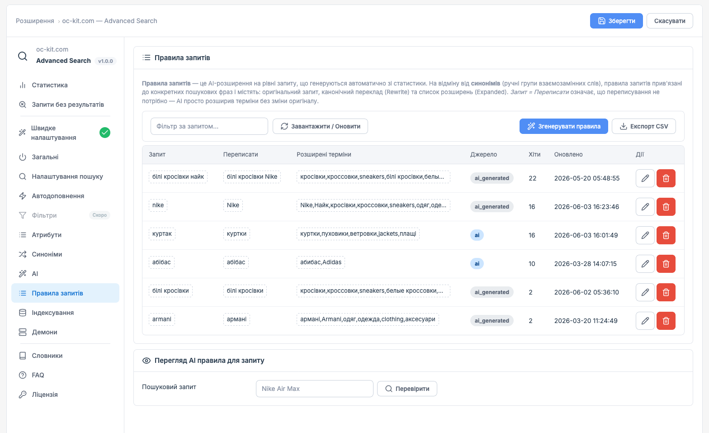
Task: Export rules using Експорт CSV
Action: tap(644, 126)
